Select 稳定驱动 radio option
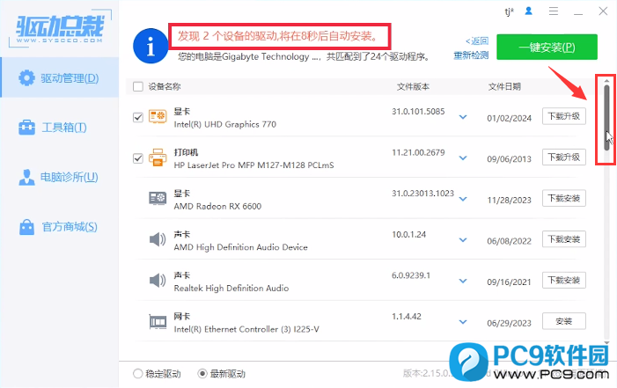 [x=137, y=373]
